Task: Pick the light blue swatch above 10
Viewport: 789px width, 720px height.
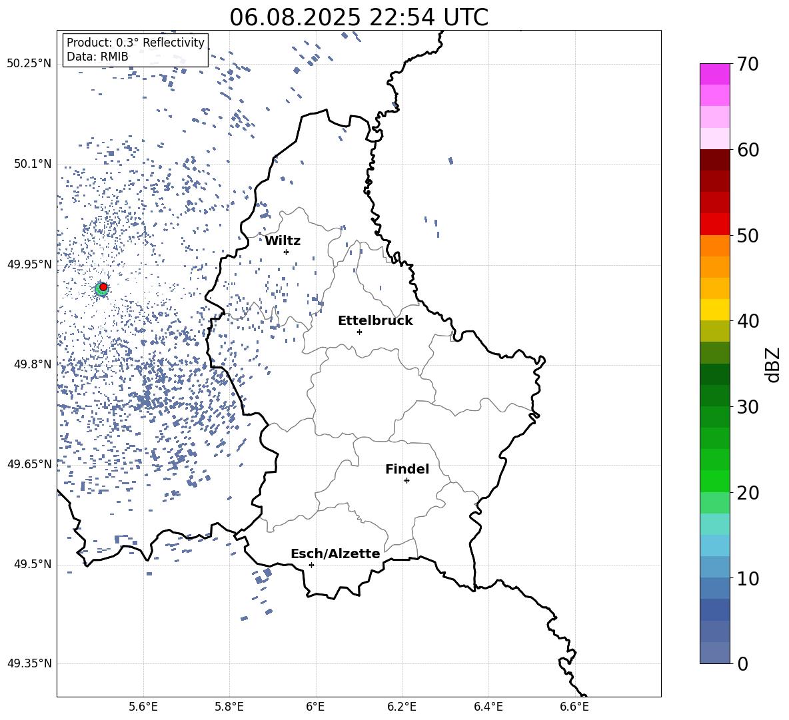Action: pyautogui.click(x=715, y=567)
